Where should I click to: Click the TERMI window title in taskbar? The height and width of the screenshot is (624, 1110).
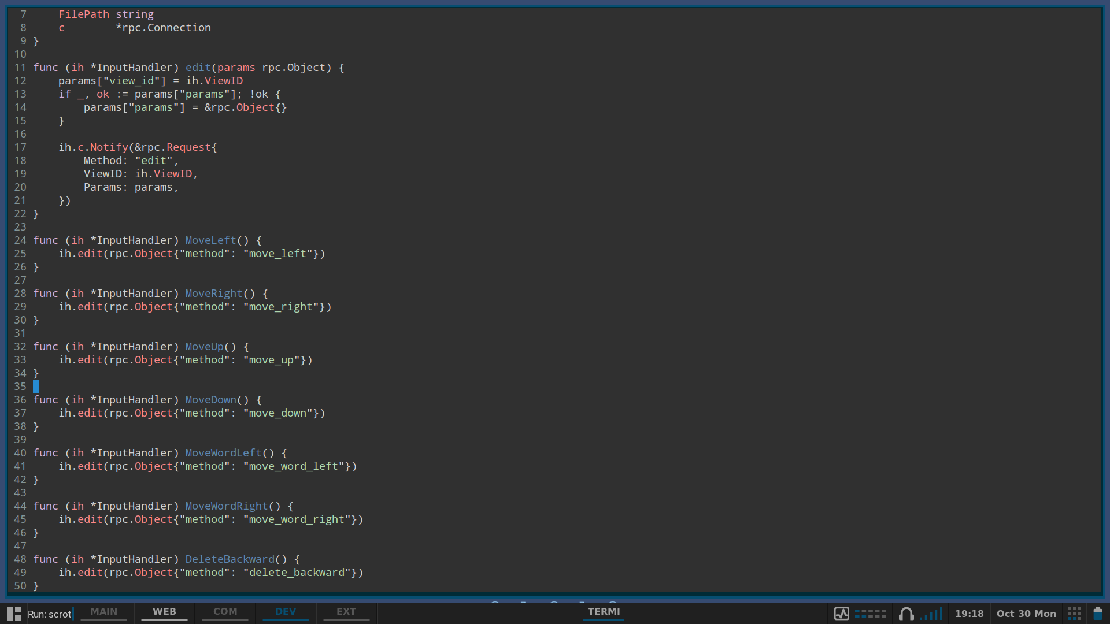[x=604, y=611]
